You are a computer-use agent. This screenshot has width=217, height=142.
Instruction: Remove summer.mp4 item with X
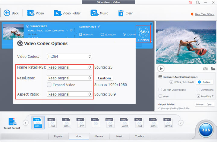[x=151, y=24]
